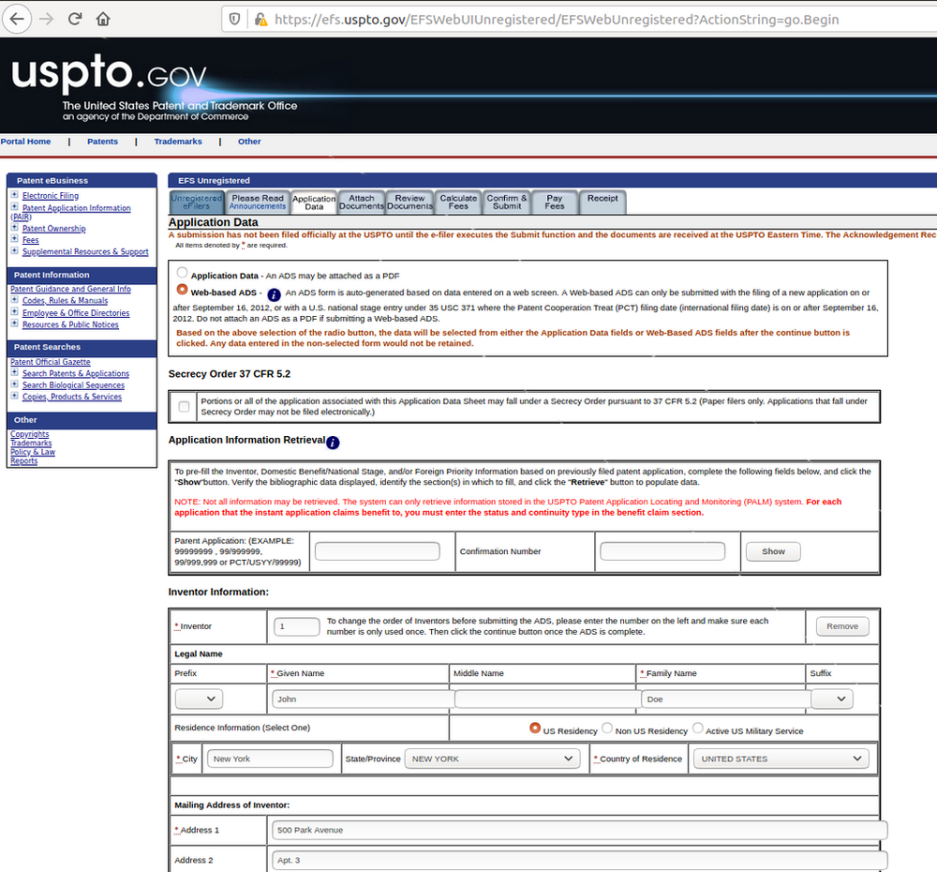
Task: Expand plus icon beside Search Biological Sequences
Action: point(14,384)
